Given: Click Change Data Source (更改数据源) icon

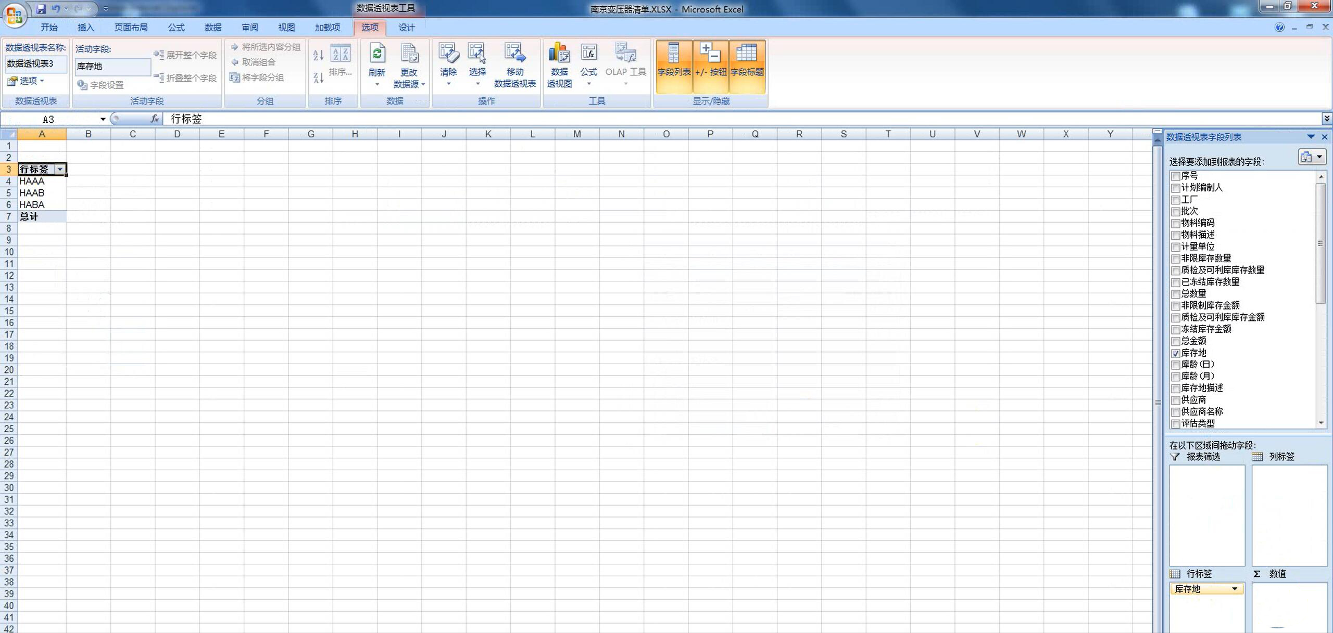Looking at the screenshot, I should (409, 55).
